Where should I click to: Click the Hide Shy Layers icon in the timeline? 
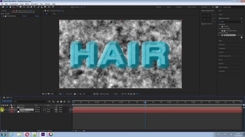tap(58, 102)
